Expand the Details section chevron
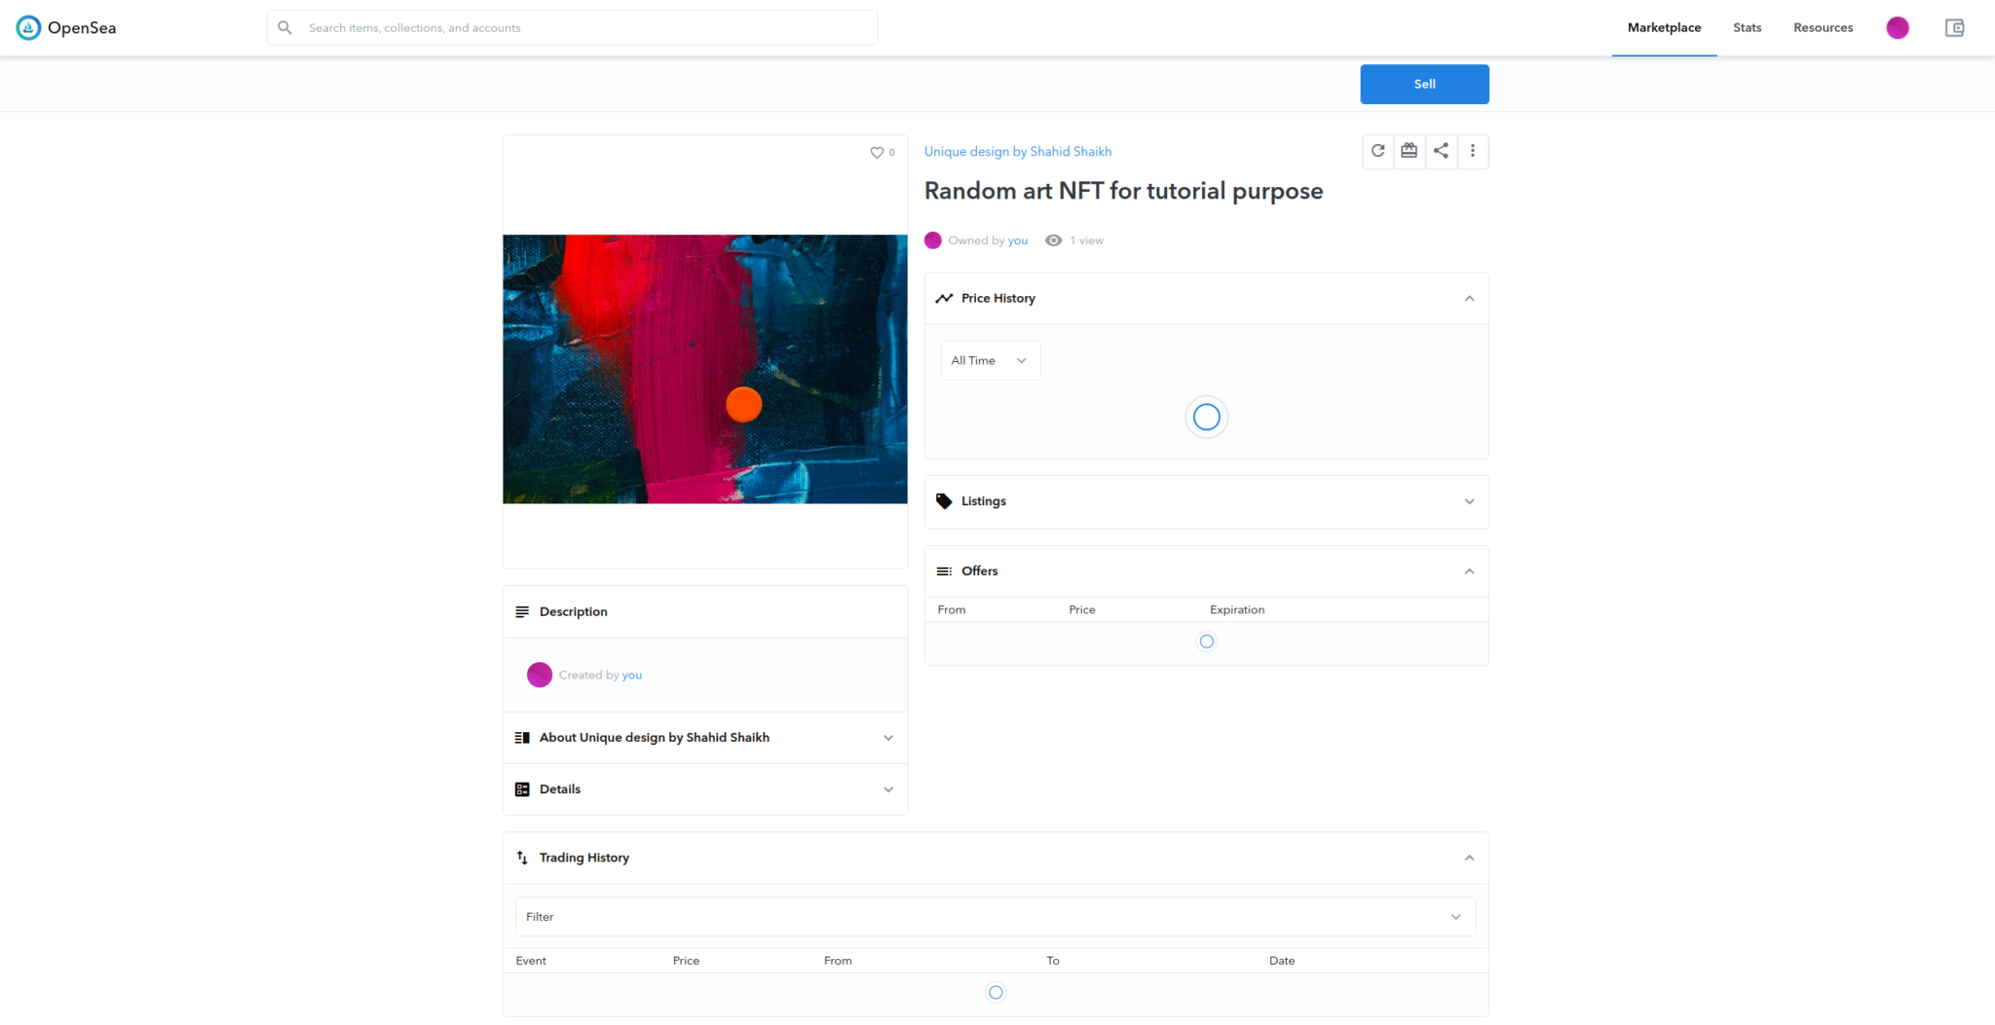This screenshot has height=1025, width=1995. tap(888, 789)
